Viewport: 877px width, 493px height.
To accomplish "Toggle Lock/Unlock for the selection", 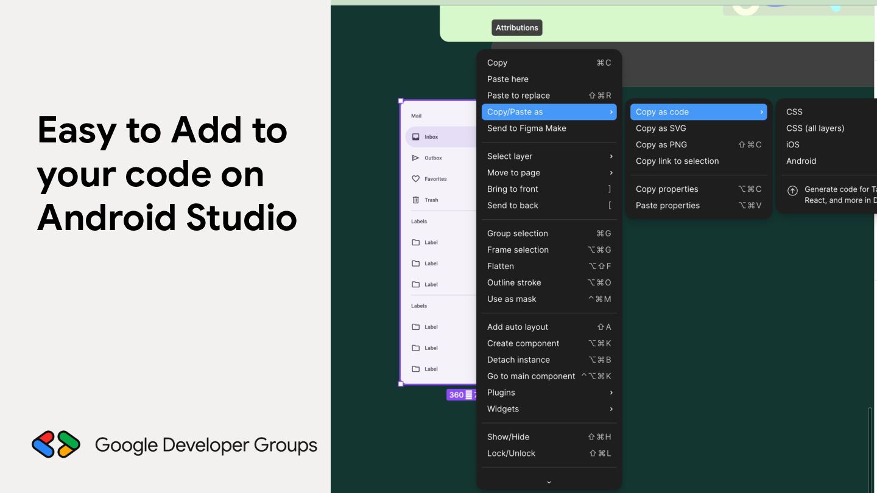I will [549, 454].
